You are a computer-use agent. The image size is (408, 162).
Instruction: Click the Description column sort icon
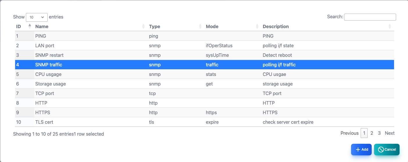point(390,26)
